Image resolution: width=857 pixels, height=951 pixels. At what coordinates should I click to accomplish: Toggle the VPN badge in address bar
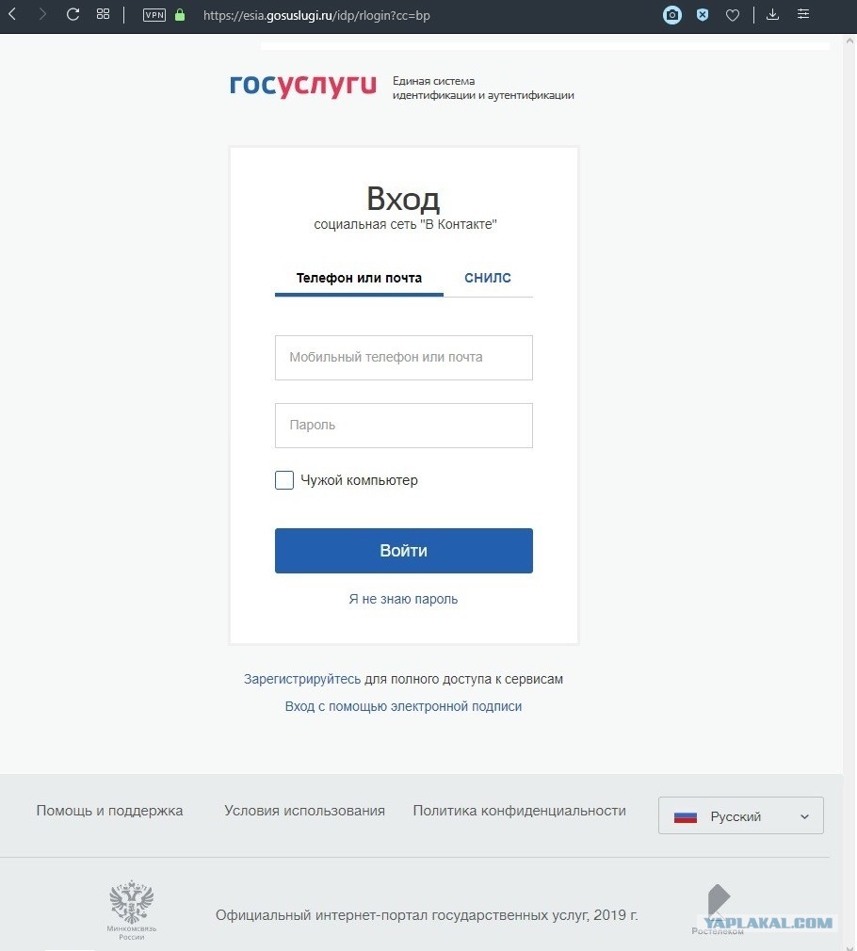(x=154, y=14)
